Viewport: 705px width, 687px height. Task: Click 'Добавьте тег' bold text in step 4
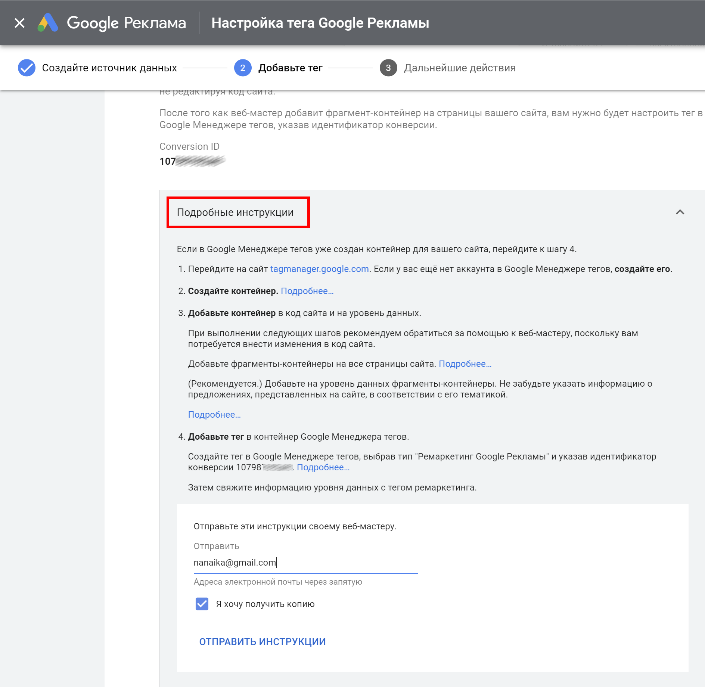(216, 437)
